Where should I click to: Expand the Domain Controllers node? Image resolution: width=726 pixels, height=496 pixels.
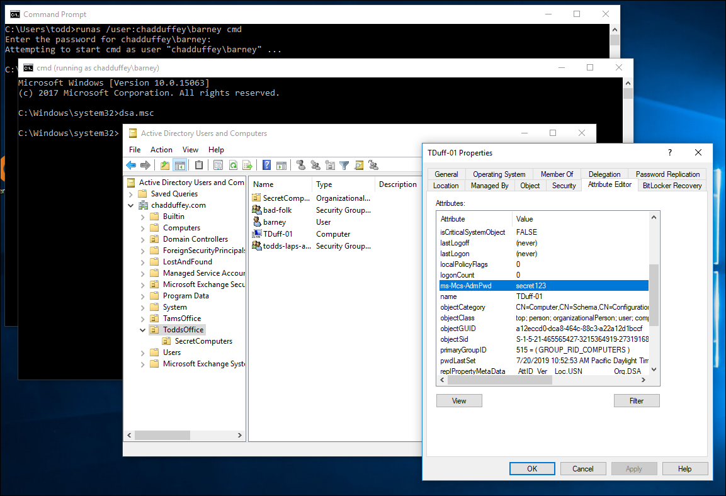[x=142, y=240]
